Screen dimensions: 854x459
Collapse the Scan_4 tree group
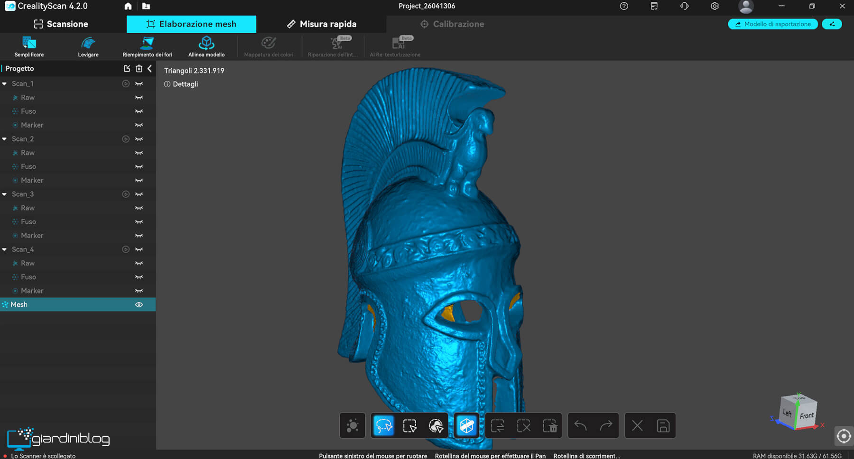(x=5, y=249)
